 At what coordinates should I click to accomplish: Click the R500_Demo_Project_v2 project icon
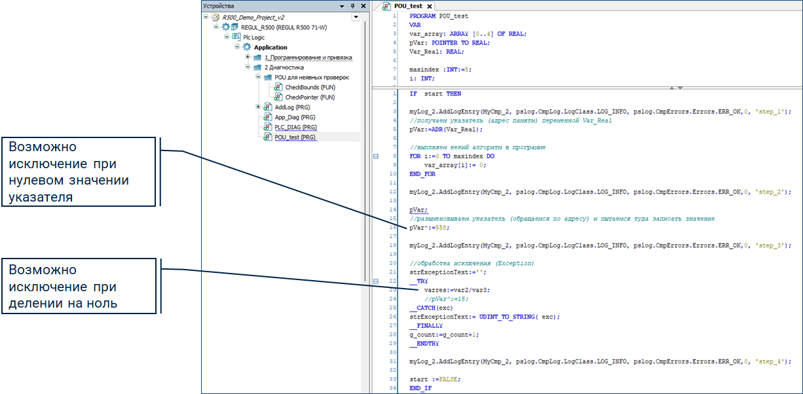tap(215, 17)
